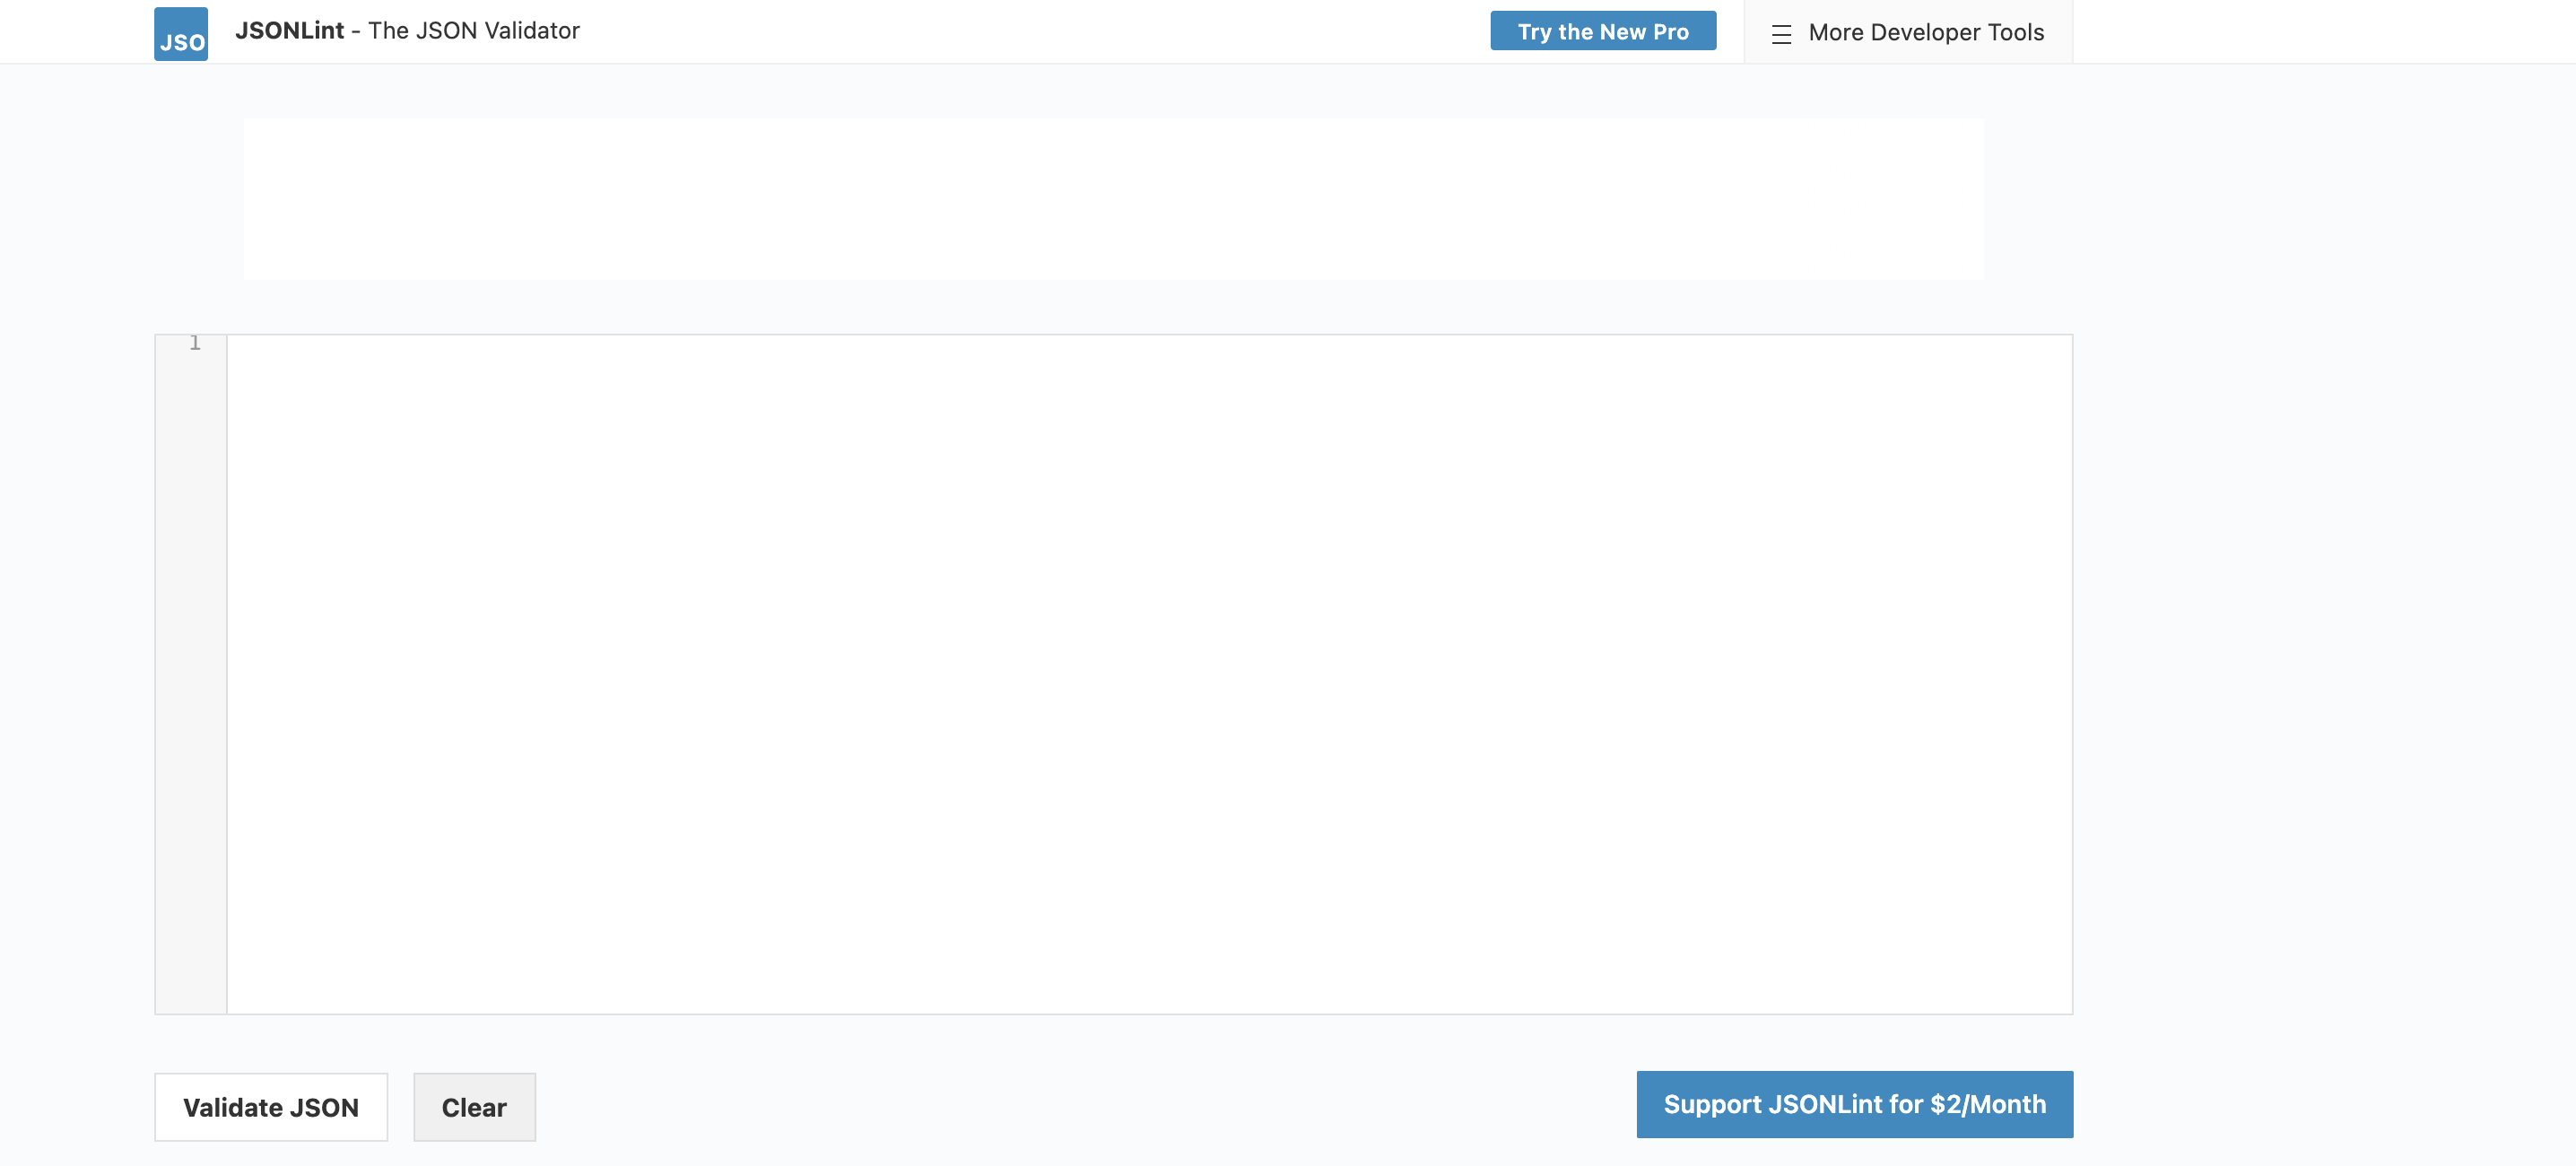Click line number 1 in gutter

click(195, 343)
